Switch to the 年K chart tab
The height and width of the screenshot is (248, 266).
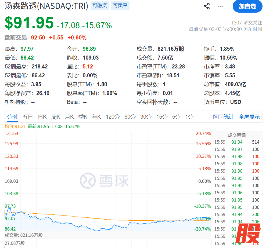[96, 117]
